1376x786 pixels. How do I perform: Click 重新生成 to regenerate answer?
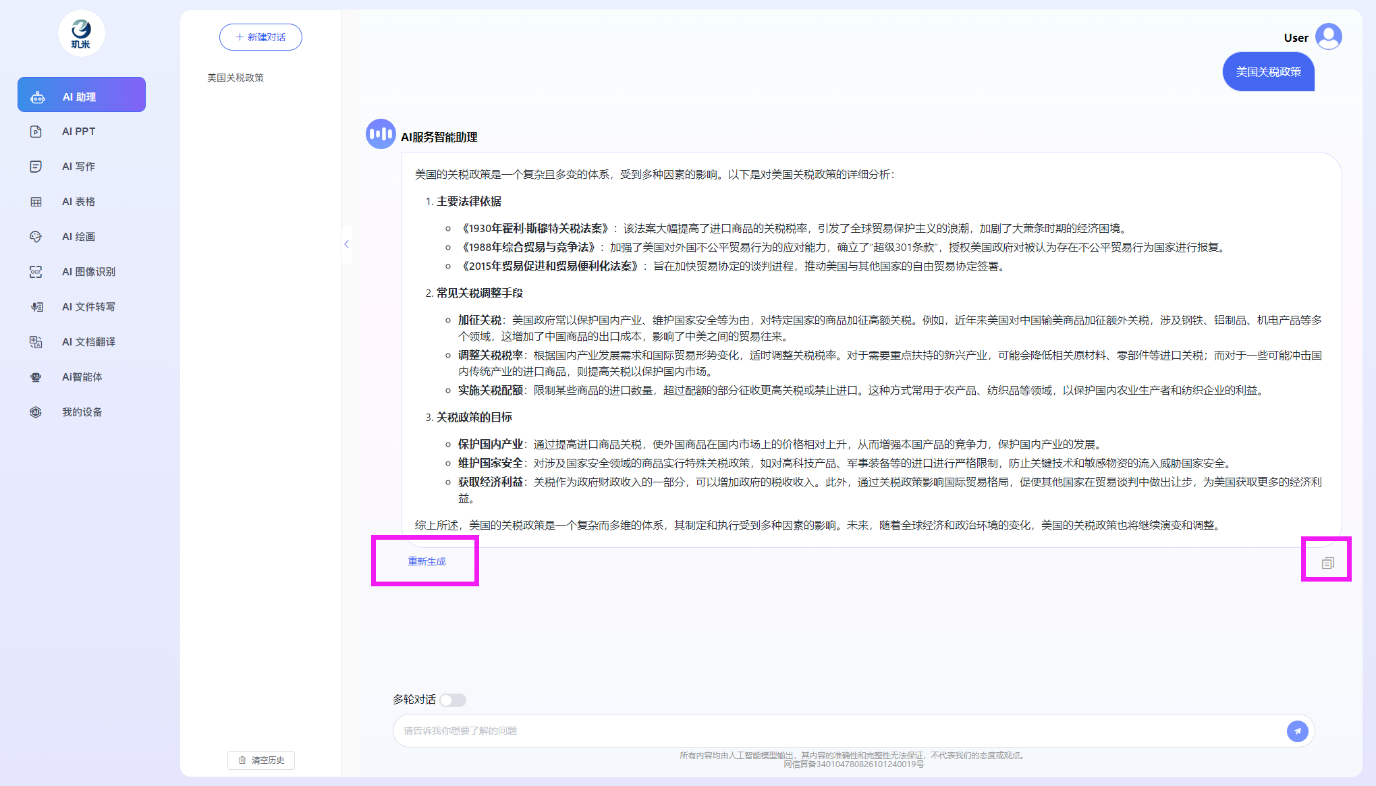tap(426, 561)
